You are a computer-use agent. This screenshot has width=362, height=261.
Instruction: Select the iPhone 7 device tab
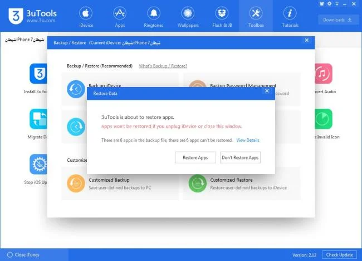25,40
